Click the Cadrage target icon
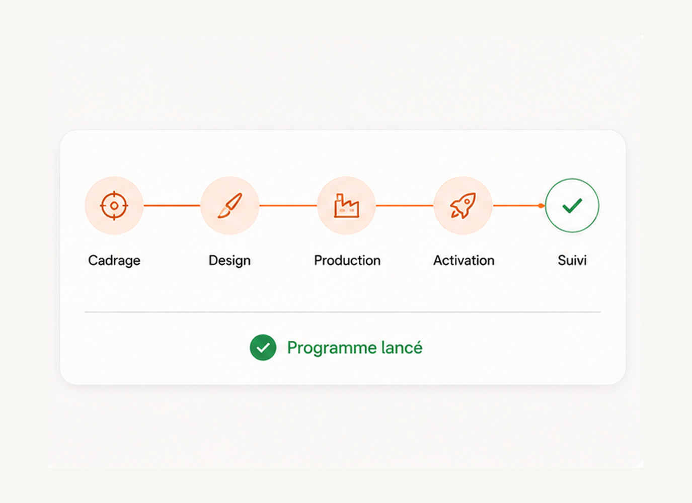 [x=114, y=206]
